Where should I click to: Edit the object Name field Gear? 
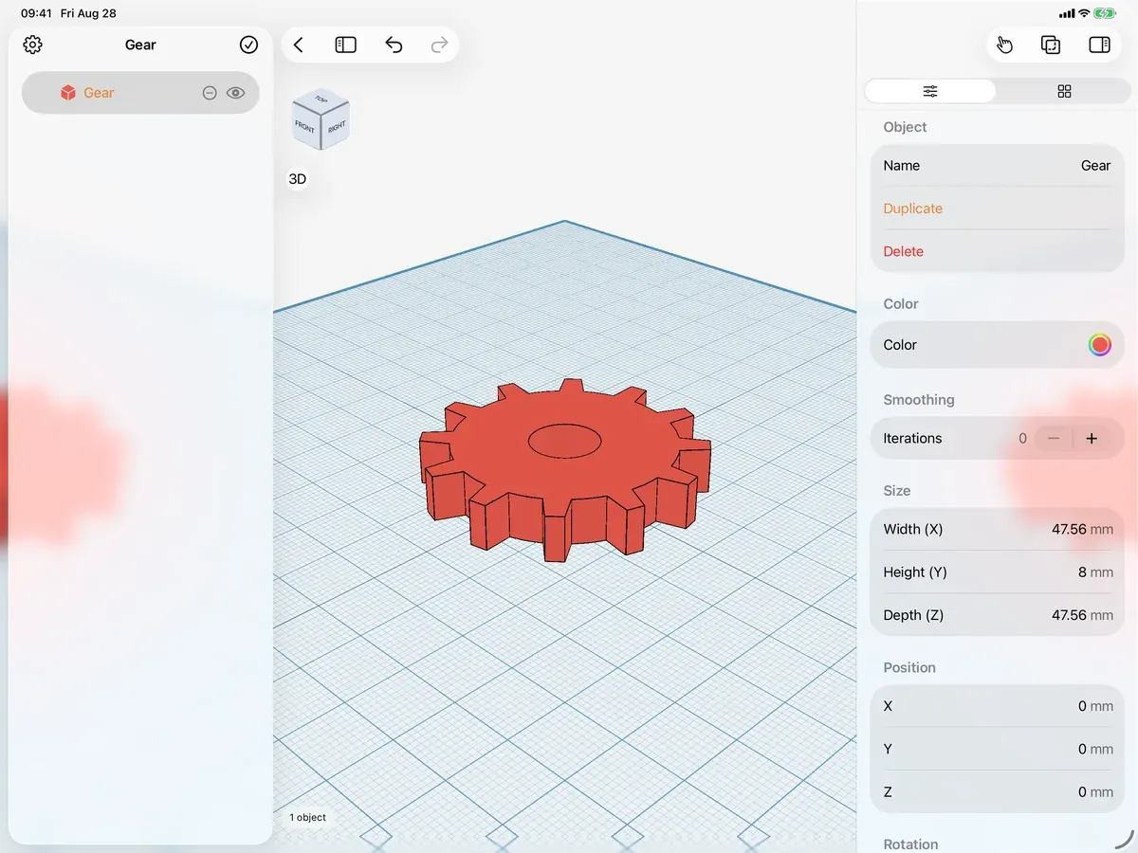click(997, 166)
